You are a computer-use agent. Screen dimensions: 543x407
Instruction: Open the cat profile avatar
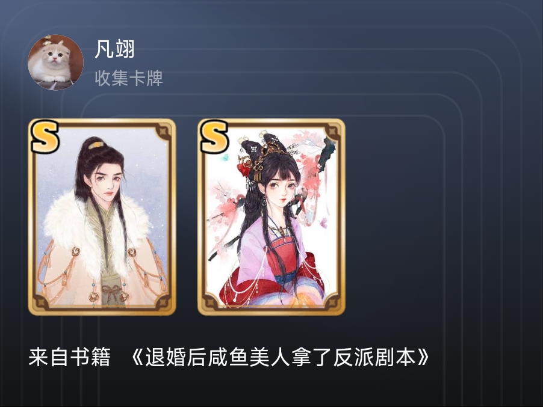[x=55, y=63]
